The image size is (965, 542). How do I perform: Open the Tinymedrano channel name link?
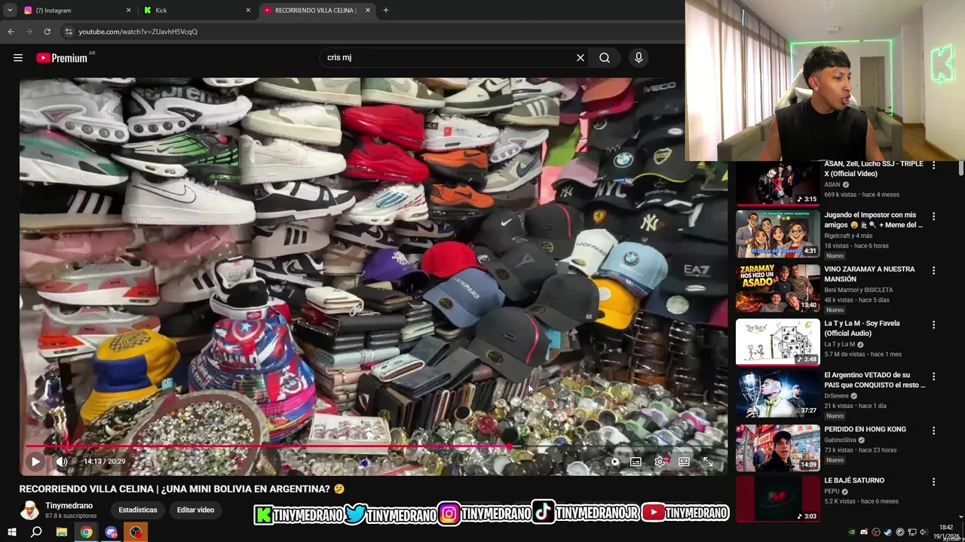tap(69, 506)
